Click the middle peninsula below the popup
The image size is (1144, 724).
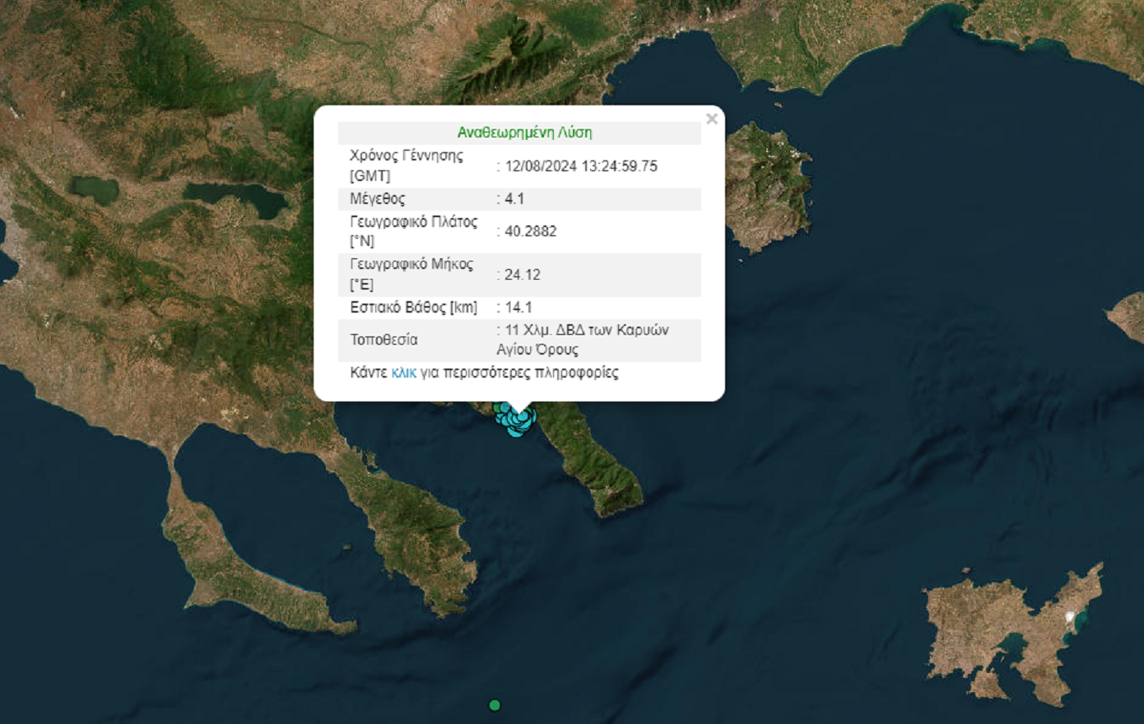pyautogui.click(x=412, y=527)
